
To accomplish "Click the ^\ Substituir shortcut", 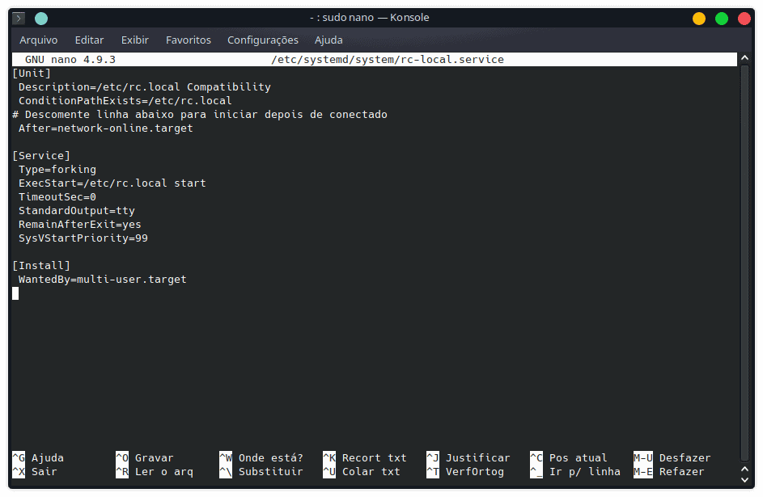I will click(261, 471).
